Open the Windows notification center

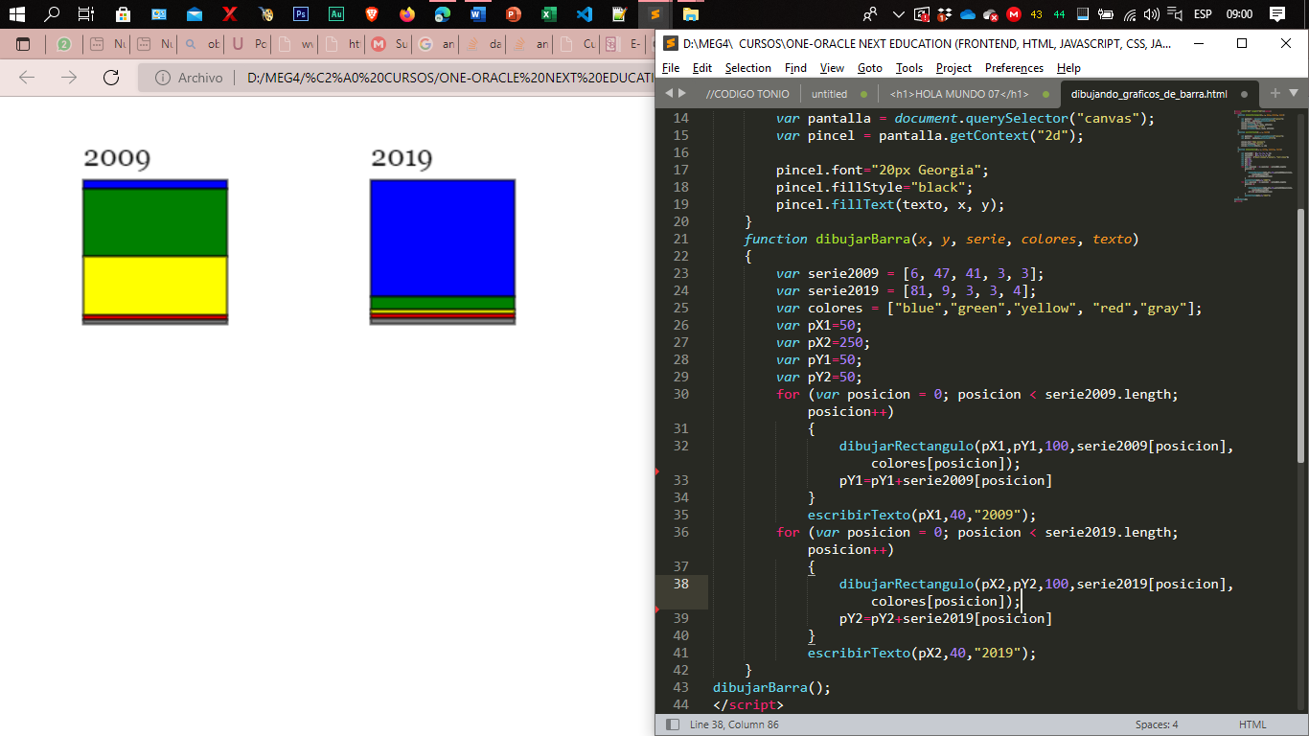pyautogui.click(x=1276, y=14)
